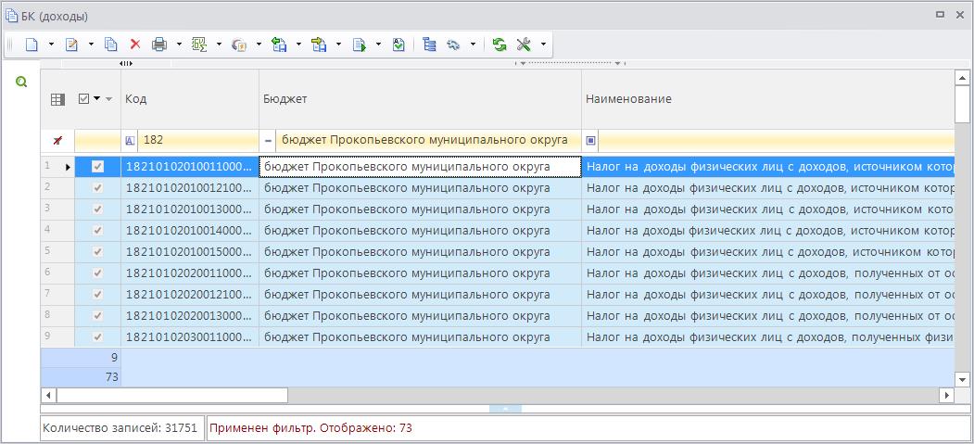Viewport: 974px width, 444px height.
Task: Click the row 1 indicator arrow
Action: coord(69,167)
